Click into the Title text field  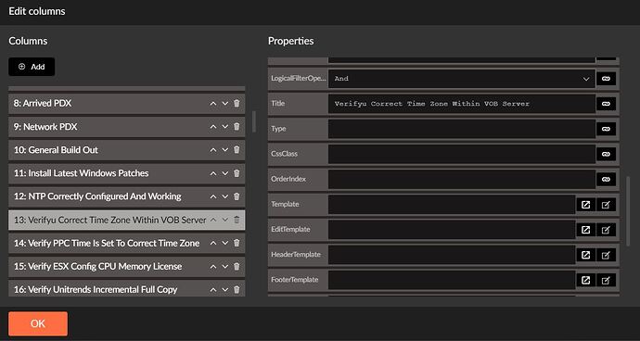pos(462,104)
